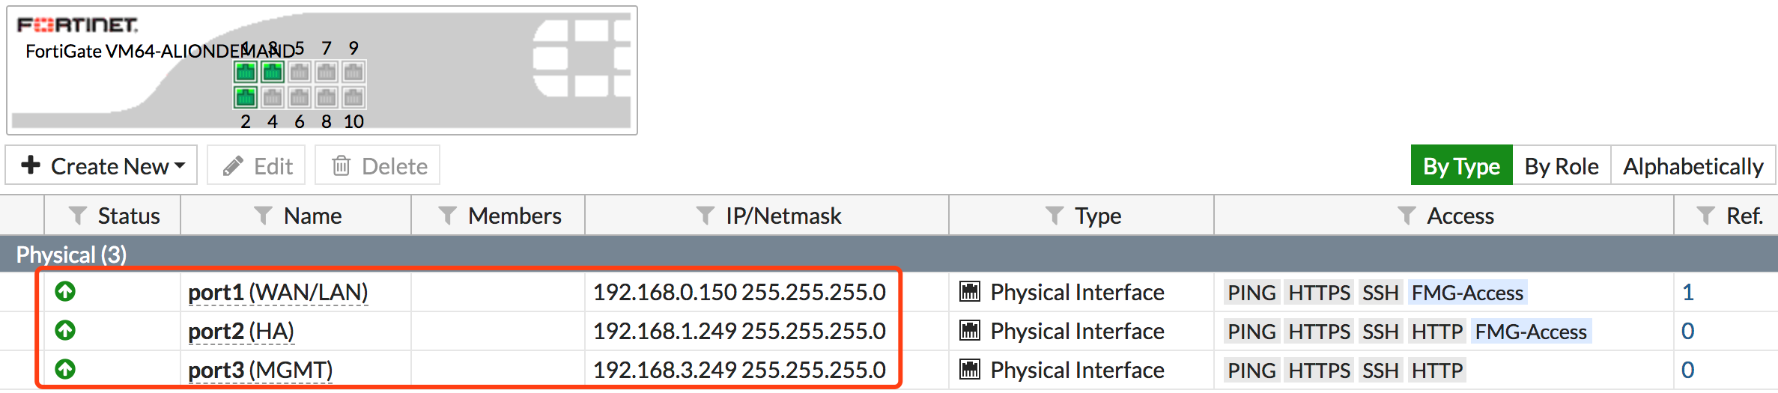Viewport: 1778px width, 393px height.
Task: Open the Name column filter icon
Action: (x=263, y=216)
